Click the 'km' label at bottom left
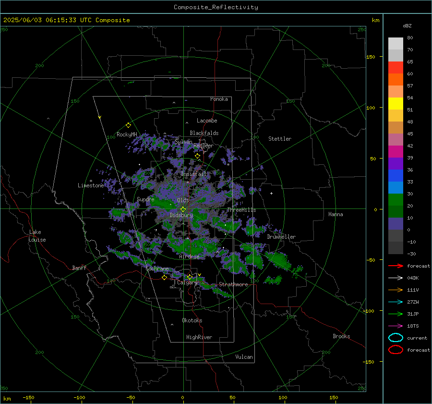This screenshot has width=432, height=404. [7, 399]
